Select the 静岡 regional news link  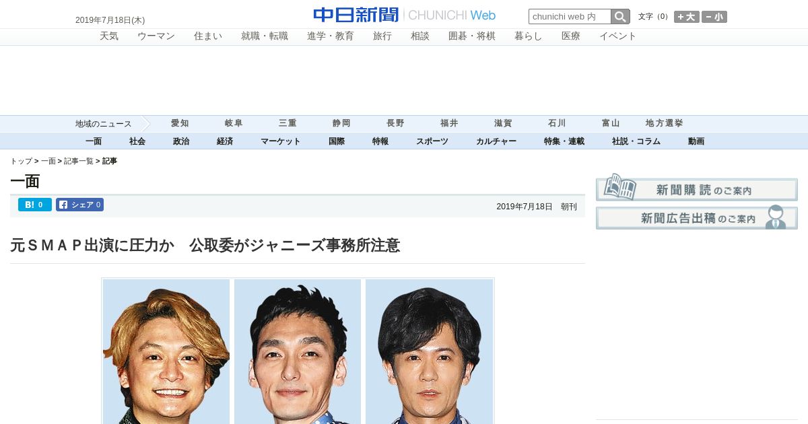click(x=341, y=123)
